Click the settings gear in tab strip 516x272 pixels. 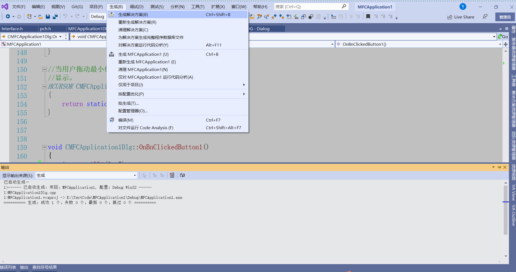[x=506, y=29]
